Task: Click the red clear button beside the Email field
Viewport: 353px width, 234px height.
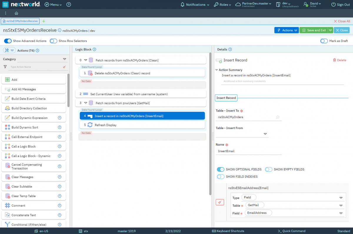Action: coord(220,202)
